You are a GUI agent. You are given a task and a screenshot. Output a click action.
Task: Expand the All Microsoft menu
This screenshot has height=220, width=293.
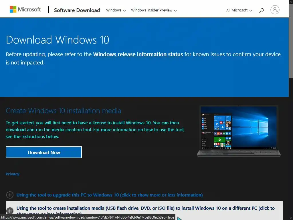pyautogui.click(x=239, y=10)
